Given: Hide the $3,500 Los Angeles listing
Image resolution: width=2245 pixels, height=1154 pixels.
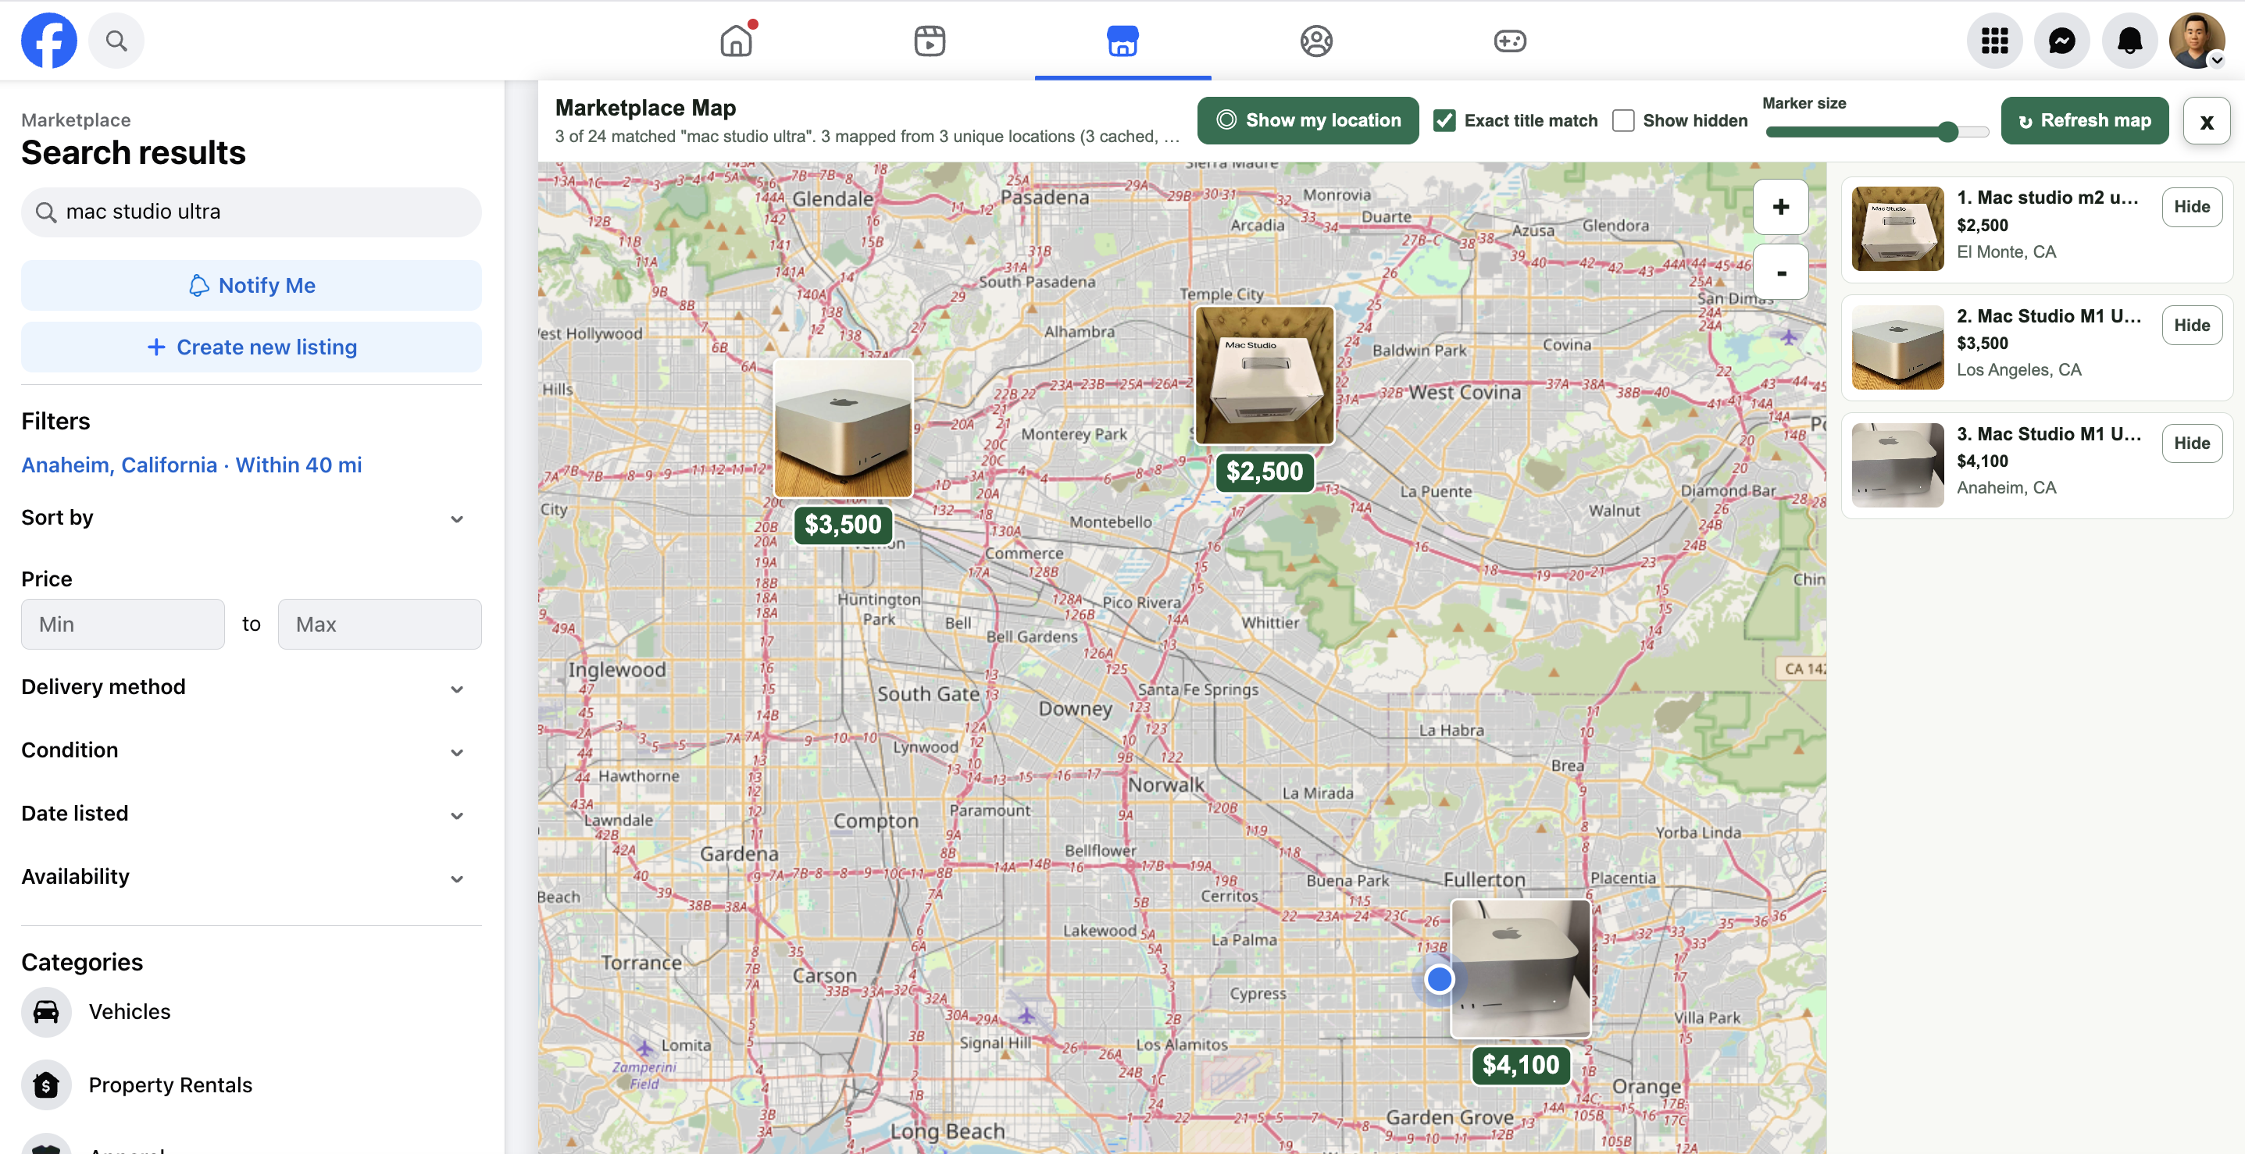Looking at the screenshot, I should (2191, 325).
